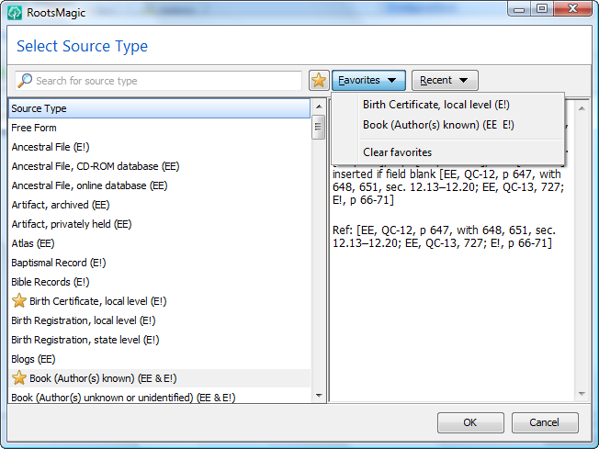Select Blogs (EE) source type

tap(159, 359)
